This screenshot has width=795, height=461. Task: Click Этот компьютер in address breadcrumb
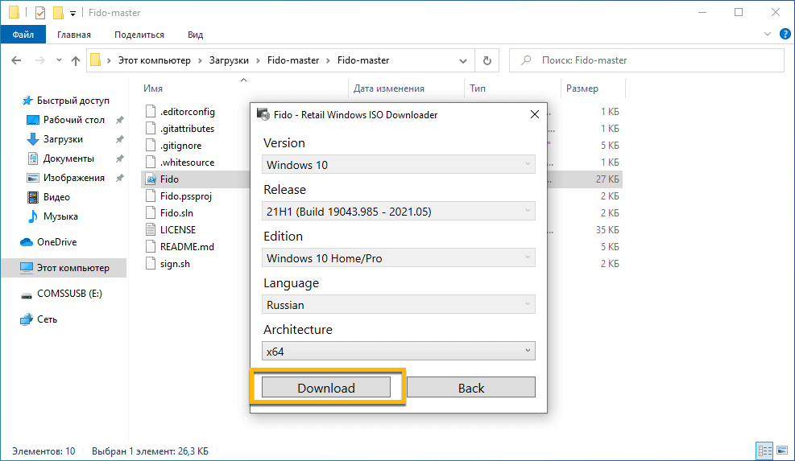154,60
